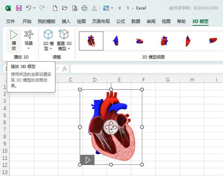The height and width of the screenshot is (176, 223).
Task: Undo the last action
Action: pos(29,8)
